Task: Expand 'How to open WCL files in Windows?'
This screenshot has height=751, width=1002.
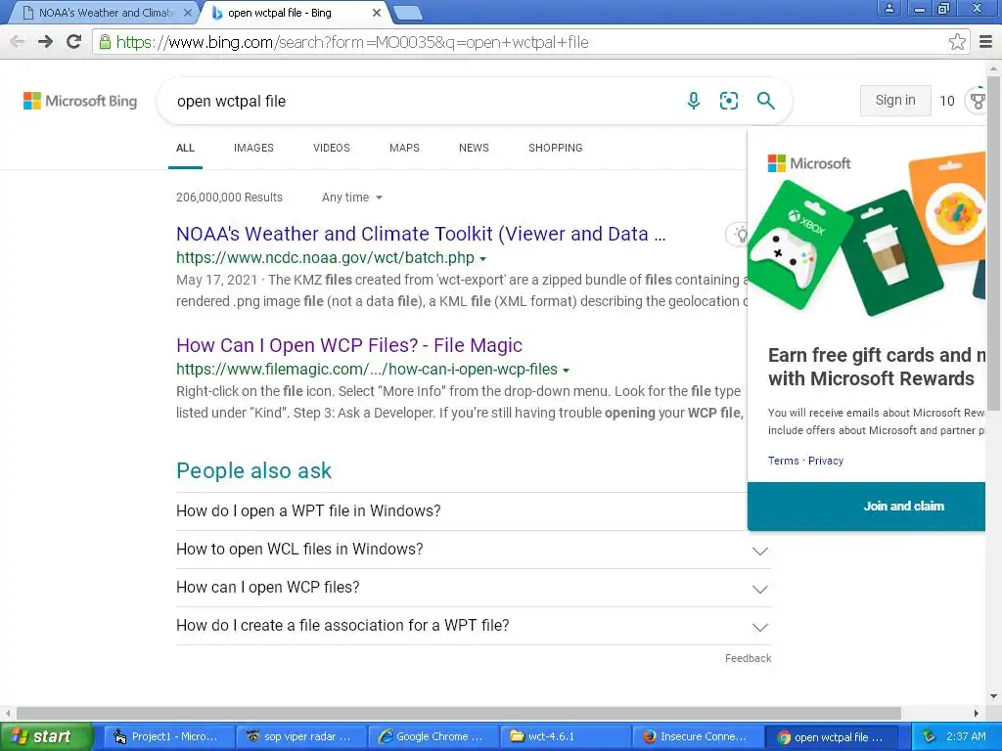Action: coord(474,550)
